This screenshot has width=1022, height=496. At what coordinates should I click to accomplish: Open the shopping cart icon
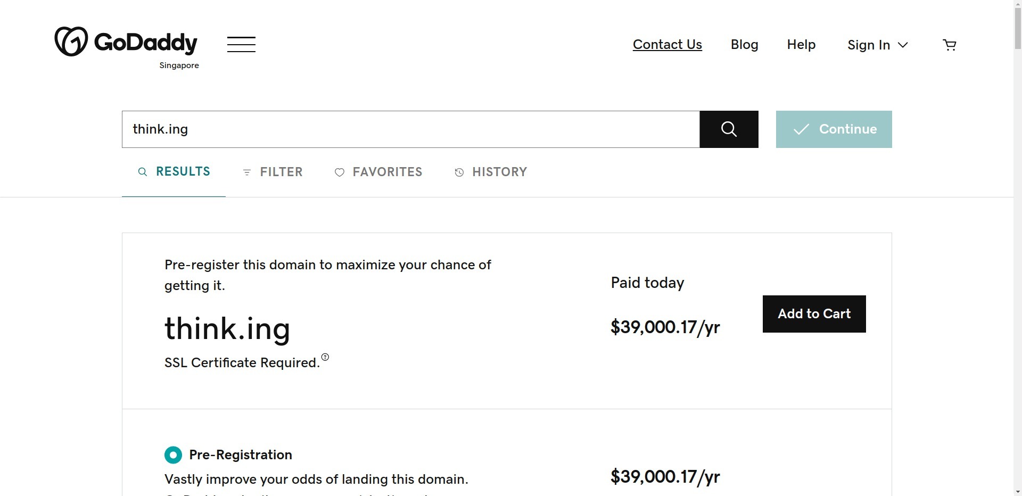pyautogui.click(x=949, y=45)
